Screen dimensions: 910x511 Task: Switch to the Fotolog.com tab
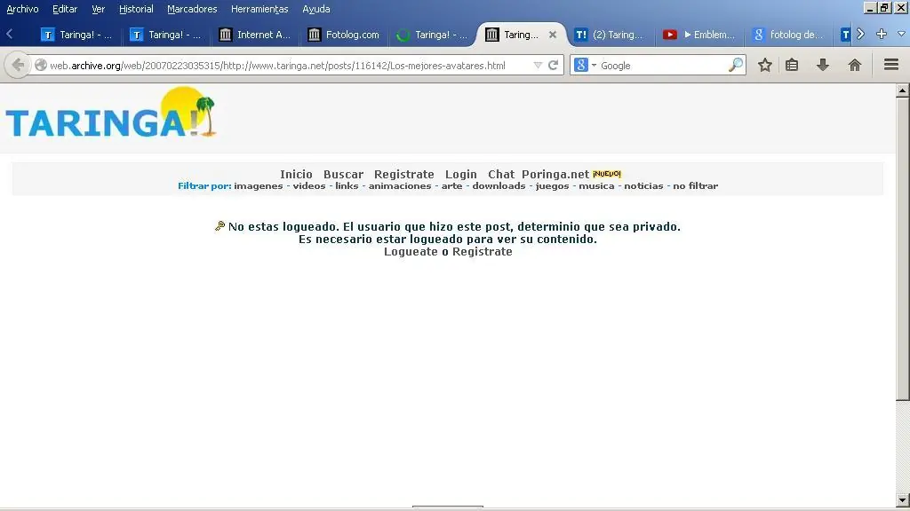coord(344,35)
